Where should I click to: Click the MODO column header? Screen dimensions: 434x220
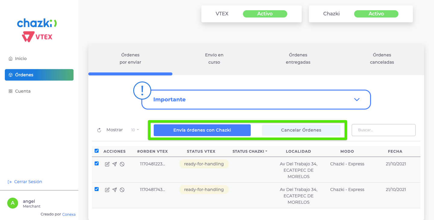[347, 151]
